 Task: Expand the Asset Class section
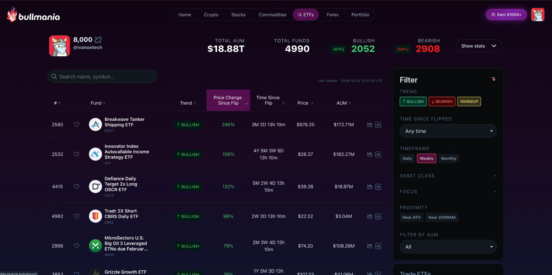coord(448,176)
